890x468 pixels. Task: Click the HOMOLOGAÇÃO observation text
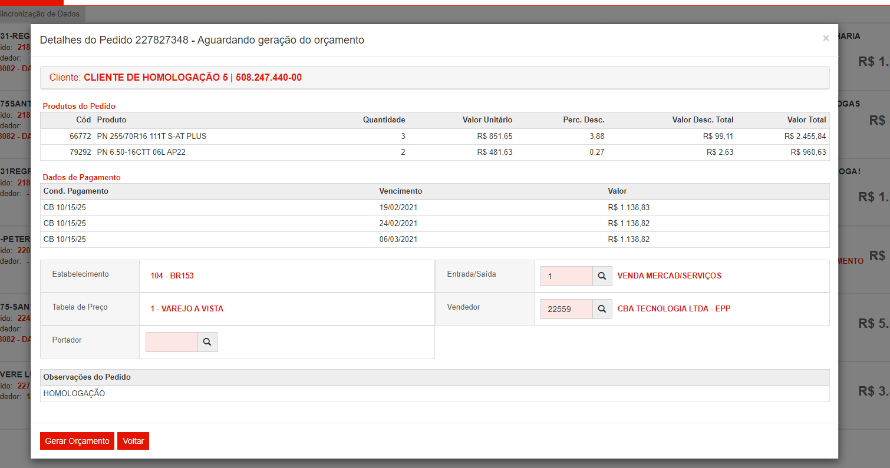coord(74,393)
